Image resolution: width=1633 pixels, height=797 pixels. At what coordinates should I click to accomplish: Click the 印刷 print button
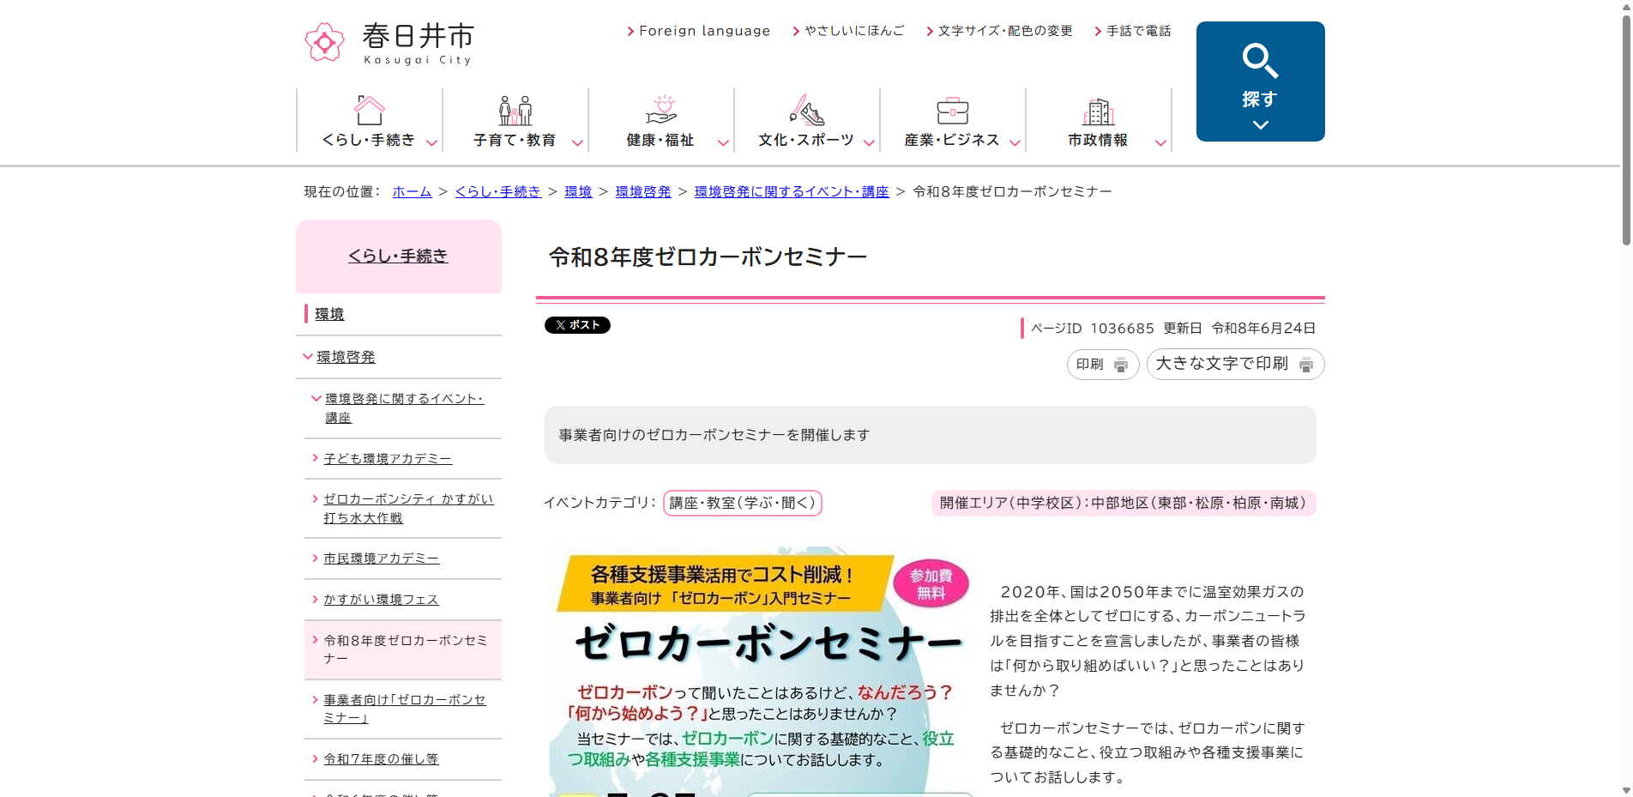pos(1103,365)
